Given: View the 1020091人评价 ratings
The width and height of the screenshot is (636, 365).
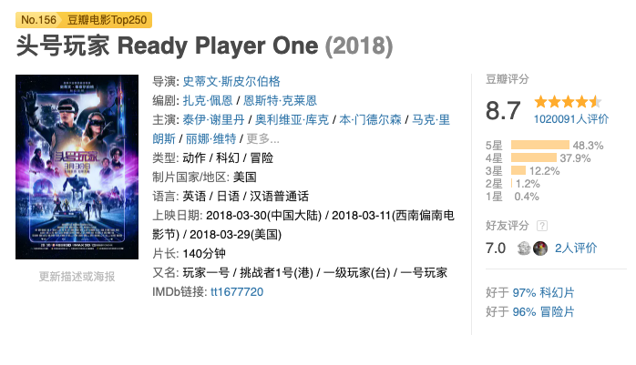Looking at the screenshot, I should coord(572,118).
